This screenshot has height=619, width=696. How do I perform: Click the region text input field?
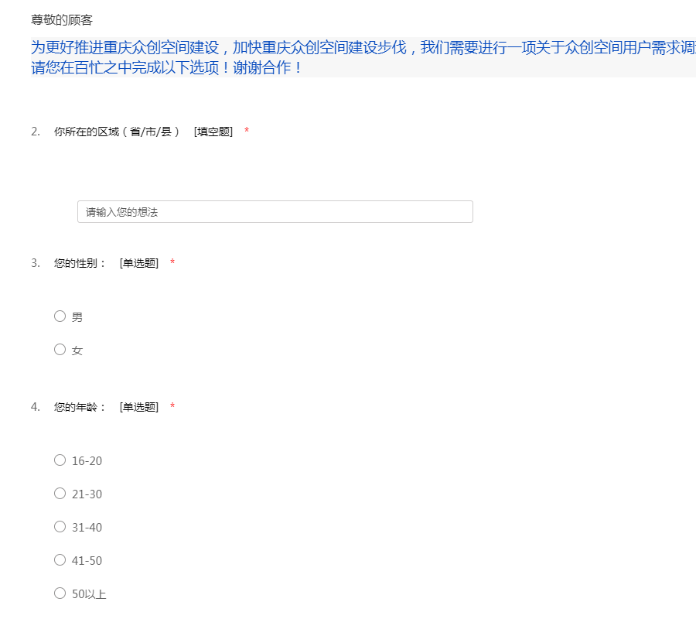(275, 212)
